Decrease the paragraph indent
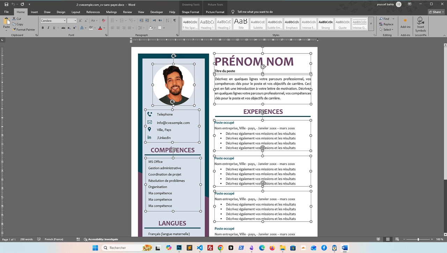The image size is (447, 253). coord(141,21)
